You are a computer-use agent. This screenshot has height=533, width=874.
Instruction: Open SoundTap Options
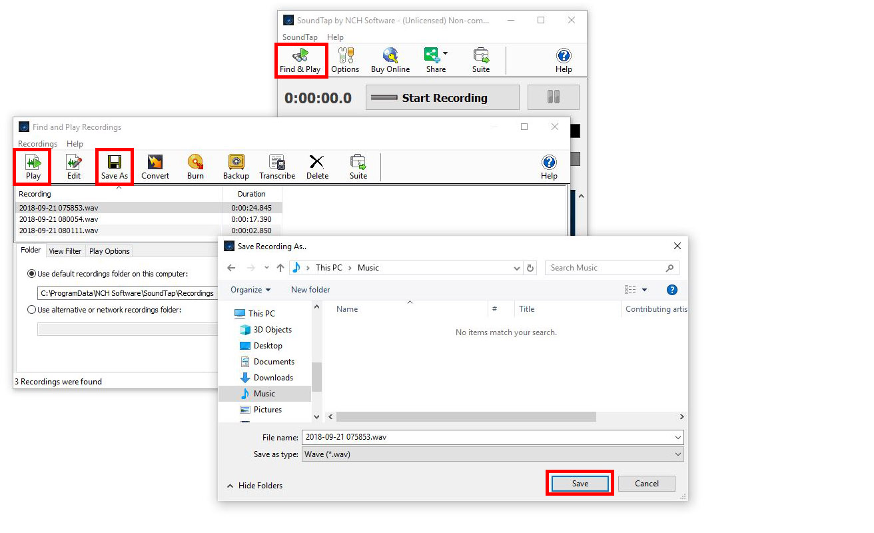[x=346, y=59]
